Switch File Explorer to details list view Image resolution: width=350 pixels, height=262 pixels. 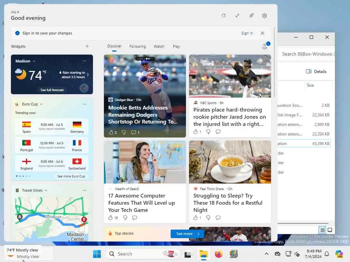(323, 230)
